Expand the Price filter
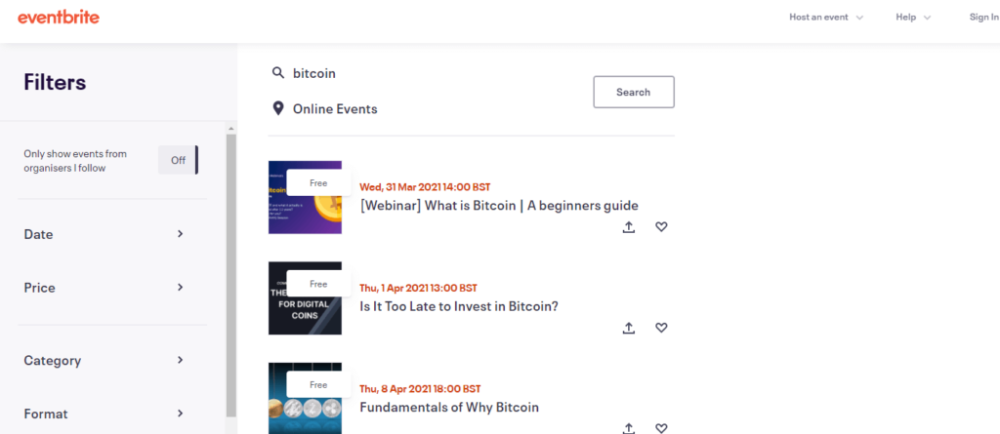The width and height of the screenshot is (1000, 434). pos(104,288)
